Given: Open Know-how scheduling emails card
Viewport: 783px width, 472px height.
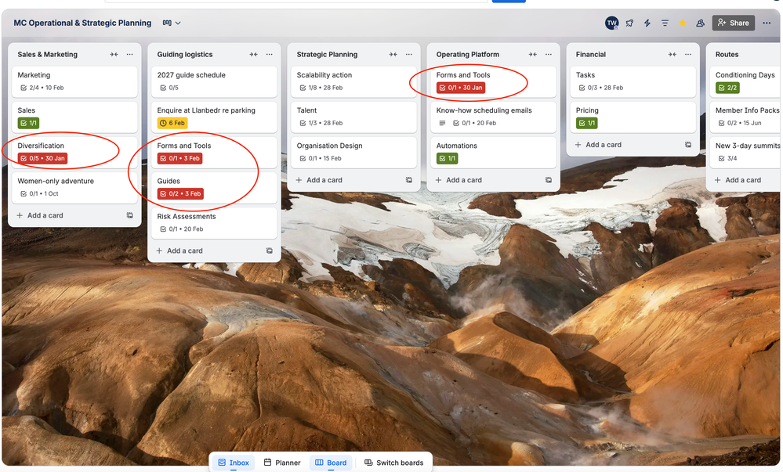Looking at the screenshot, I should pos(493,117).
